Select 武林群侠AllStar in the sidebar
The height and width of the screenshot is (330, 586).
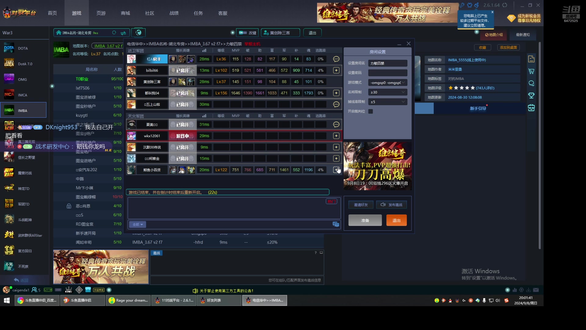[x=23, y=235]
